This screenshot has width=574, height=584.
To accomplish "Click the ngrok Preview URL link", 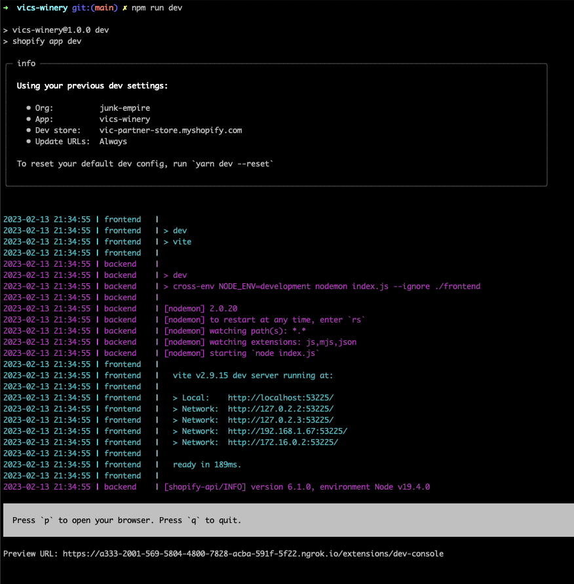I will [253, 554].
